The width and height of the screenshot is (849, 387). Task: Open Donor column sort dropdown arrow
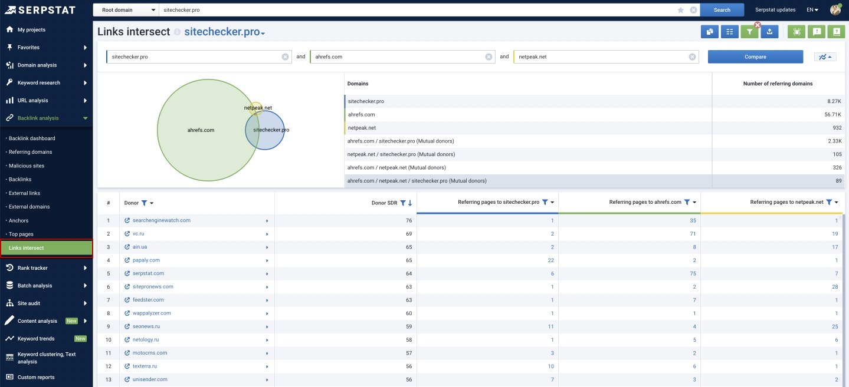click(x=152, y=203)
